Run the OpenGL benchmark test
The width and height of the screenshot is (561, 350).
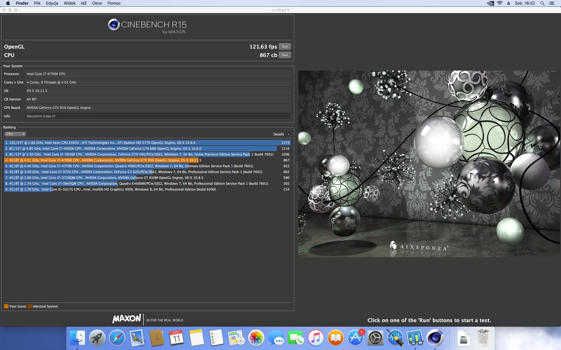coord(285,47)
